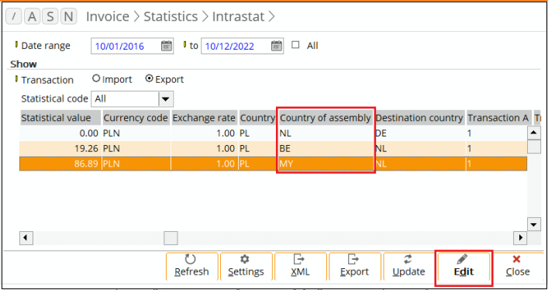Click the Export button in bottom toolbar
This screenshot has width=548, height=290.
point(355,267)
